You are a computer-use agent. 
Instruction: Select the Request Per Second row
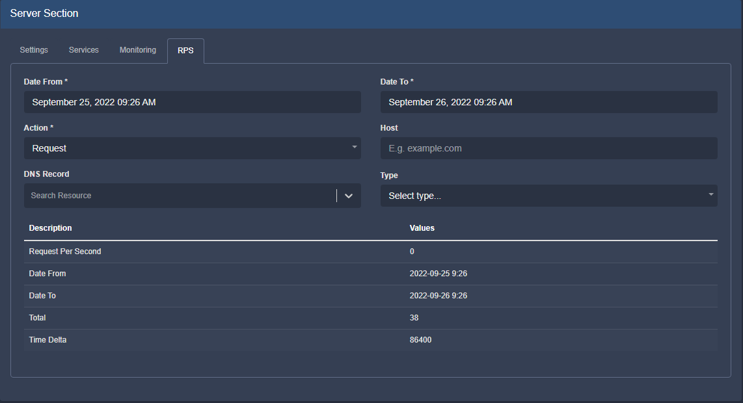(x=65, y=252)
